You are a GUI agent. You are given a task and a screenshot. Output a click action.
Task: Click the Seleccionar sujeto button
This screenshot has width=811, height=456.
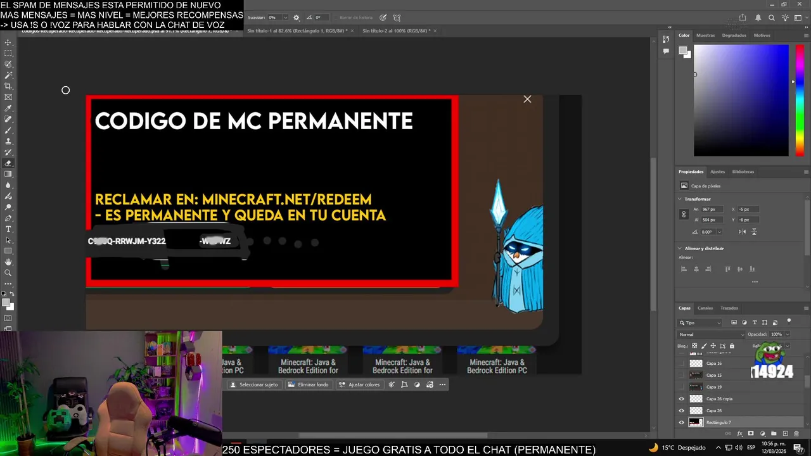pos(253,384)
